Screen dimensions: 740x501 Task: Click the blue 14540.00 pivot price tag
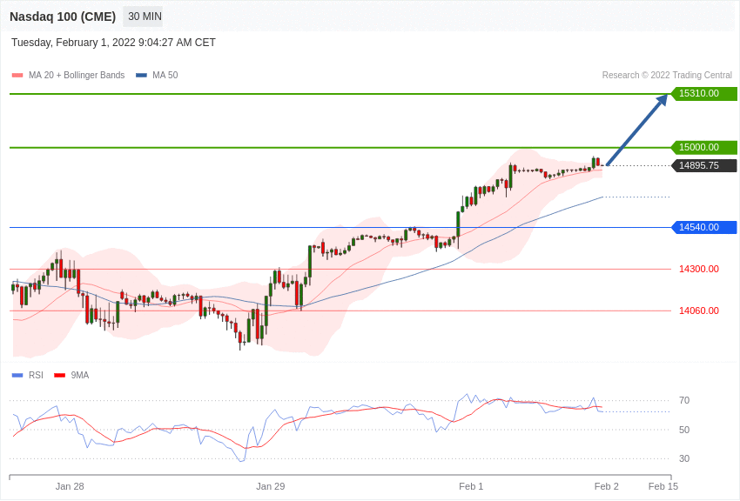pyautogui.click(x=704, y=228)
